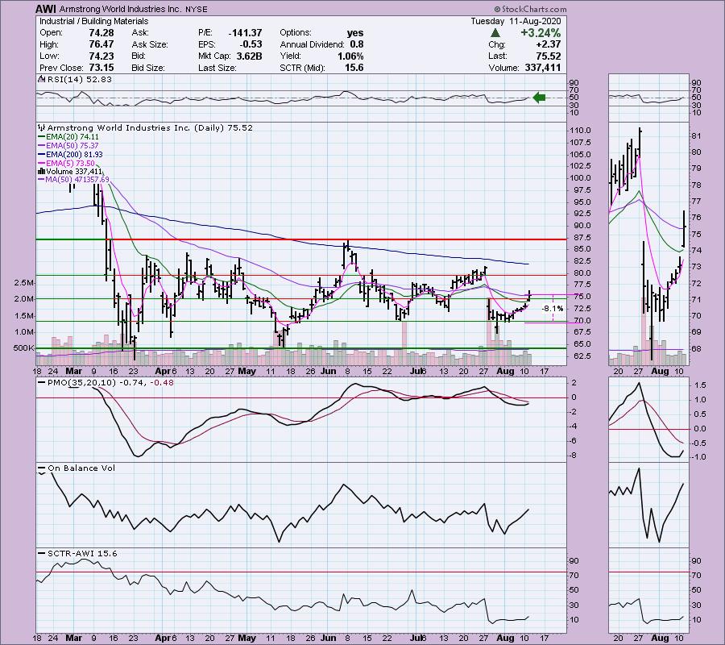725x645 pixels.
Task: Click the Chg value +2.37
Action: coord(549,44)
